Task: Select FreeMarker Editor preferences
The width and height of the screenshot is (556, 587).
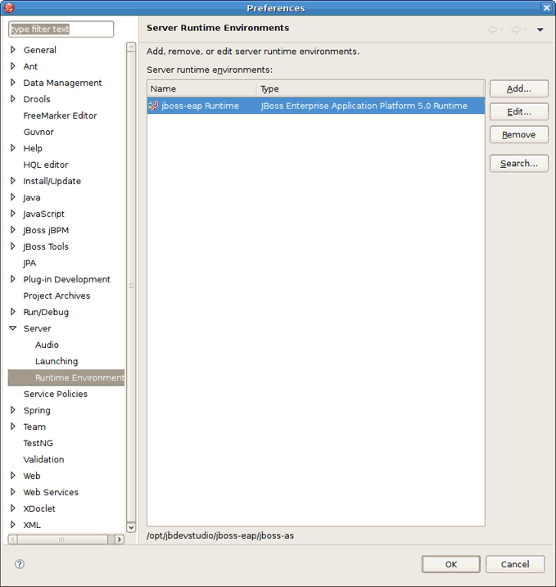Action: [x=60, y=115]
